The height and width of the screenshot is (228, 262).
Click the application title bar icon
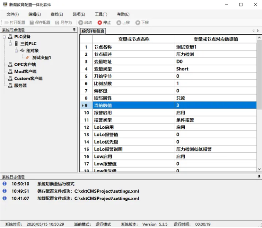coord(5,4)
